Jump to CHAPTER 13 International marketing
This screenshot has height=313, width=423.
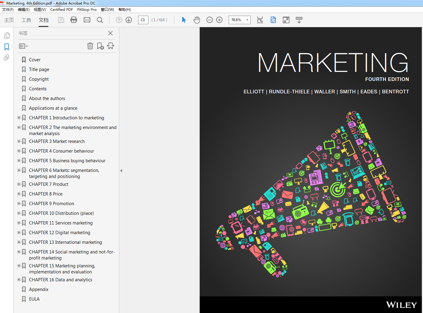pos(66,242)
